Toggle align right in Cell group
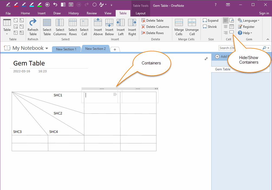This screenshot has width=272, height=190. click(225, 32)
